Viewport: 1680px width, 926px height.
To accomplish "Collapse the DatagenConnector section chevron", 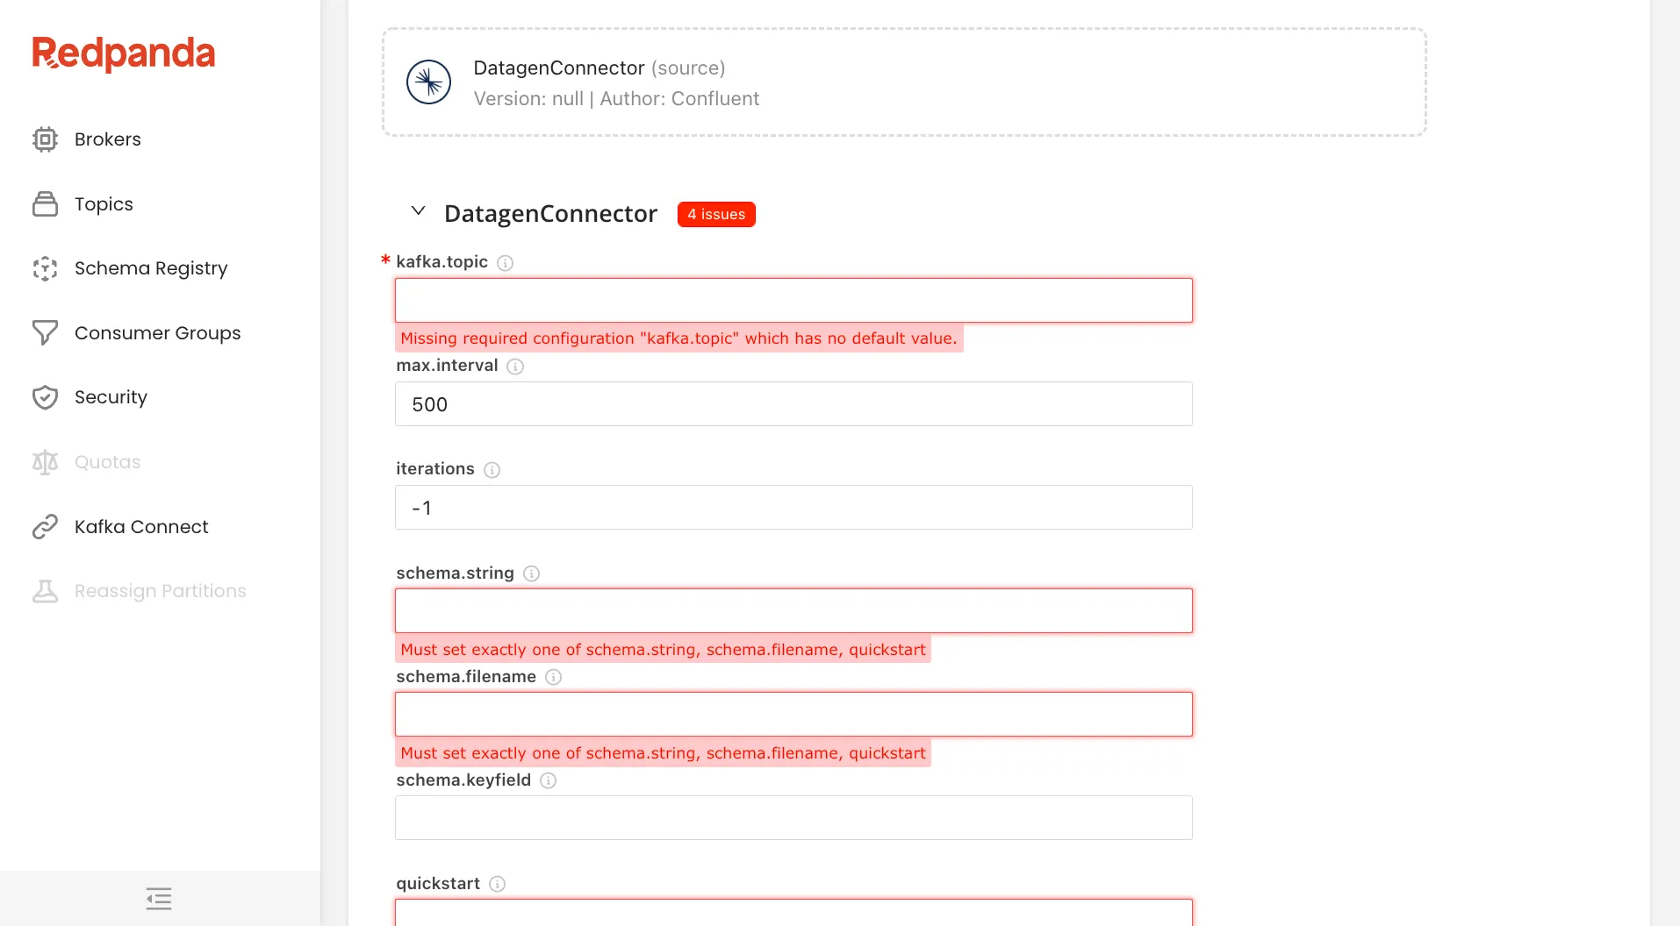I will pos(418,211).
